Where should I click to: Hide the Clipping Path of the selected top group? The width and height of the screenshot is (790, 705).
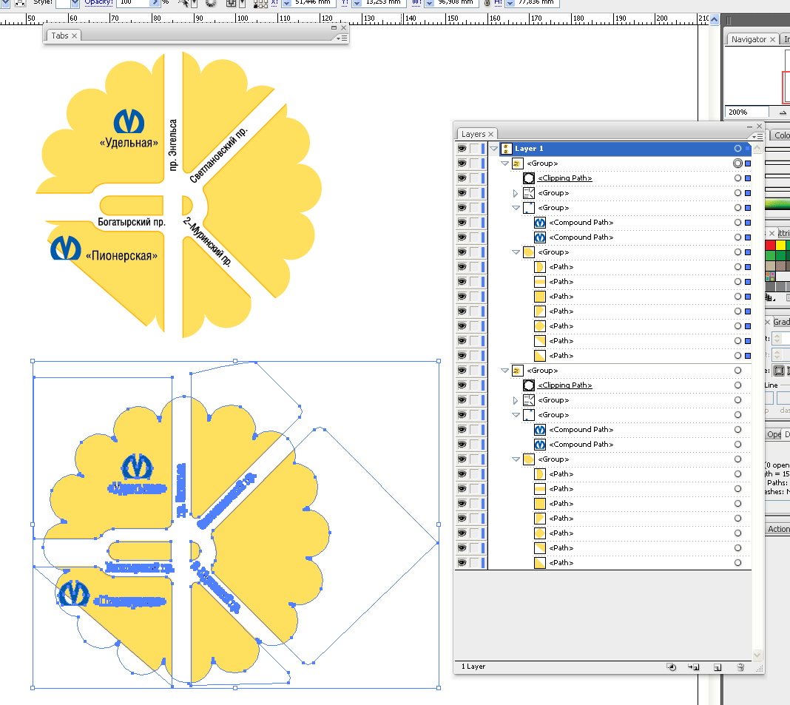pos(462,178)
